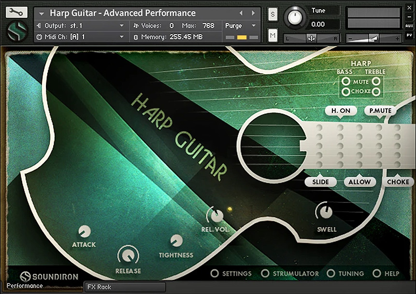Screen dimensions: 416x294
Task: Click the Voices count value 0
Action: [172, 26]
